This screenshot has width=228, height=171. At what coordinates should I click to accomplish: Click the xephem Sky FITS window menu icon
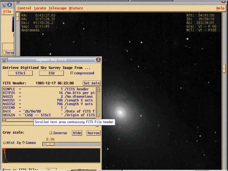(4, 60)
